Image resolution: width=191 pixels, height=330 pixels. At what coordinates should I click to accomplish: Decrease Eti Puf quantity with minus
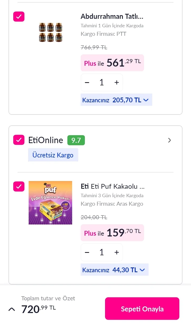click(87, 252)
